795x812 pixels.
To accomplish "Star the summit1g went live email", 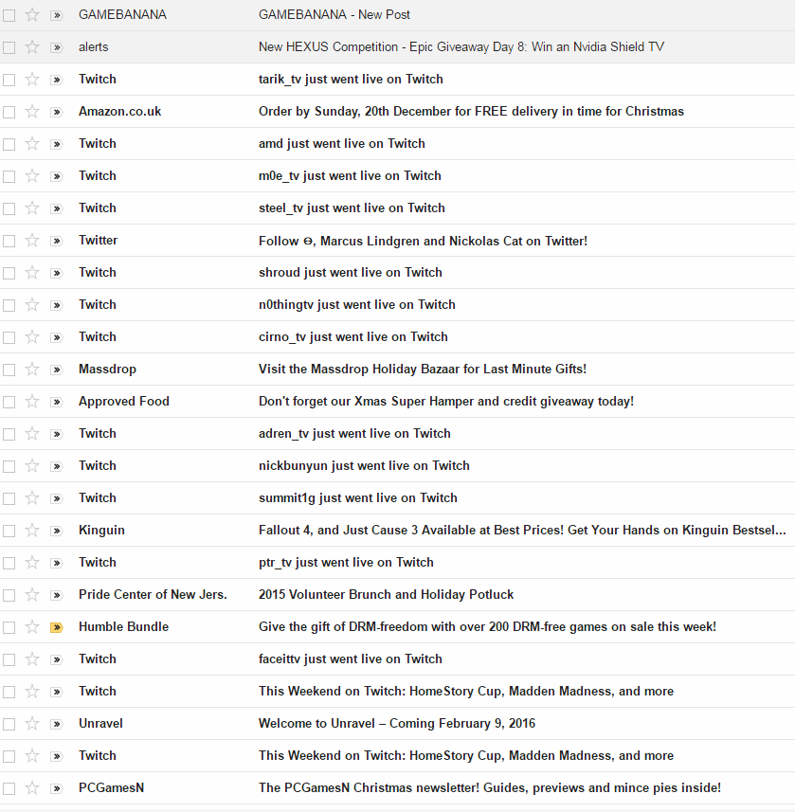I will tap(32, 498).
